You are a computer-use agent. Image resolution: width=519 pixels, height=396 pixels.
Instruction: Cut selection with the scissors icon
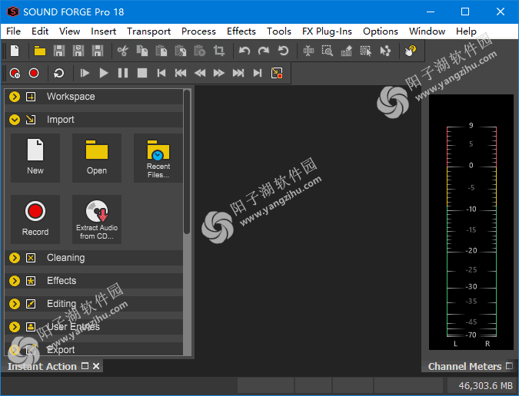pos(123,51)
